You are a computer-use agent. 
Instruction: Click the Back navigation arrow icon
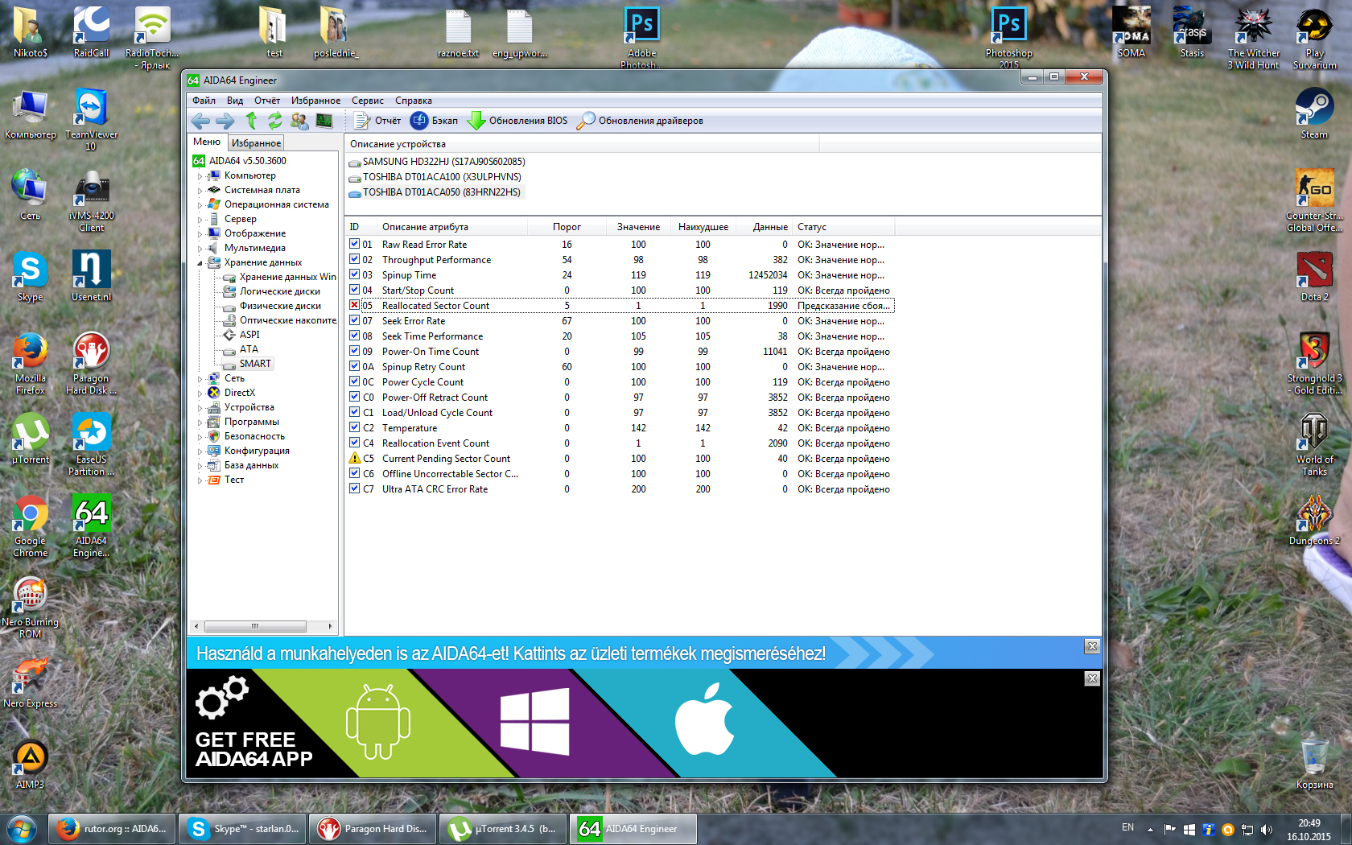[200, 121]
